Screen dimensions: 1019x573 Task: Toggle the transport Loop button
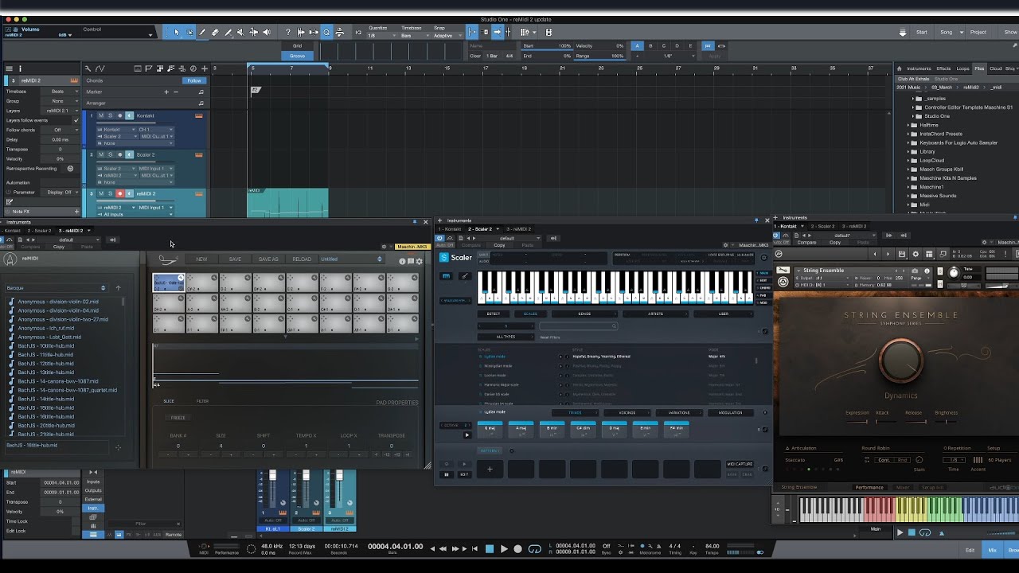[x=535, y=549]
